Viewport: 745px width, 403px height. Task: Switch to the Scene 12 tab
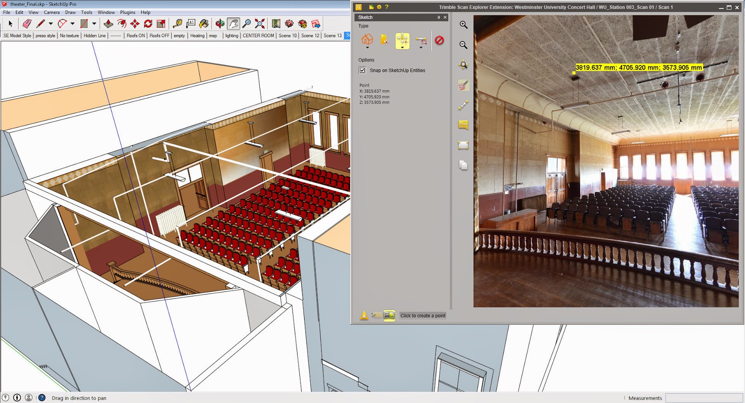point(310,36)
